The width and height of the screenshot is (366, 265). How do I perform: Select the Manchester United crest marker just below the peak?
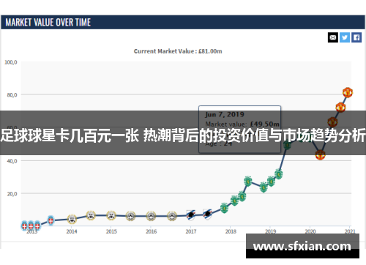340,107
